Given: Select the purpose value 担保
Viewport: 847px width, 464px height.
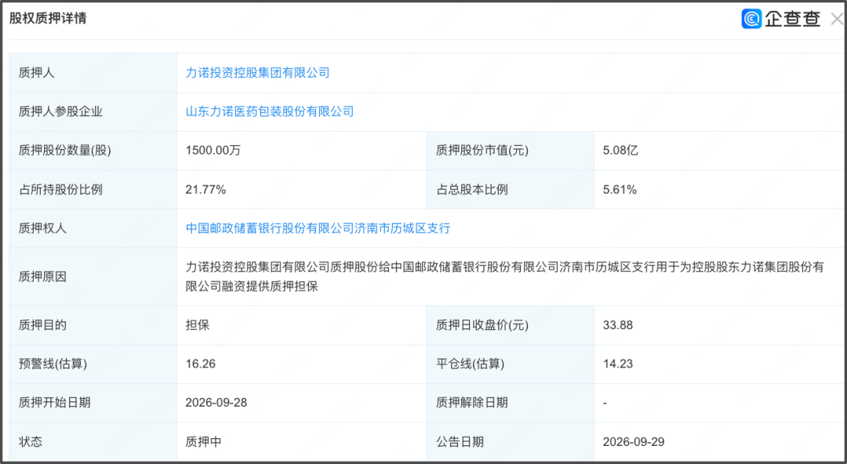Looking at the screenshot, I should pyautogui.click(x=197, y=325).
